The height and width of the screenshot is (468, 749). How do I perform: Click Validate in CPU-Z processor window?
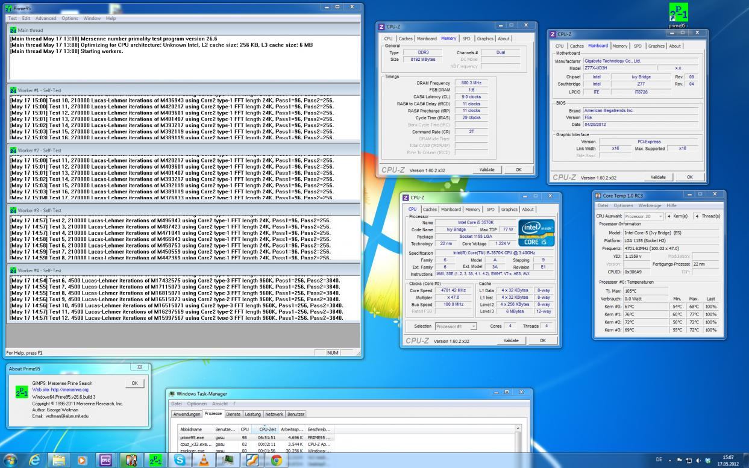click(511, 340)
